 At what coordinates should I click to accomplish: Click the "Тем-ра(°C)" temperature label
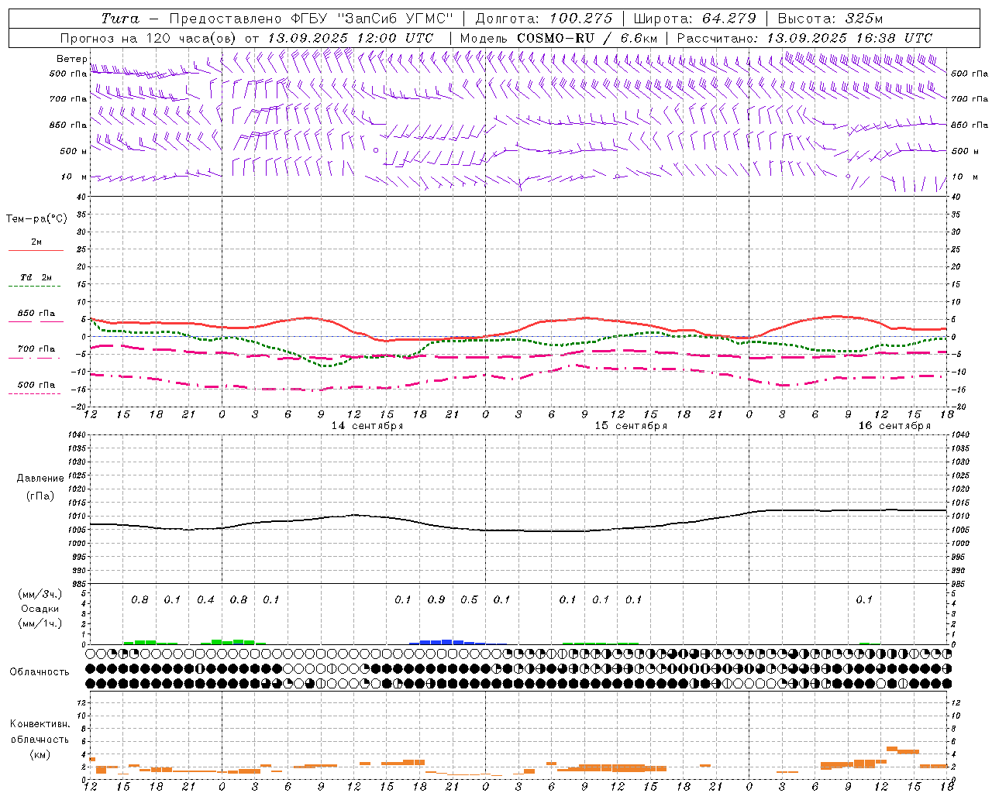pos(36,219)
